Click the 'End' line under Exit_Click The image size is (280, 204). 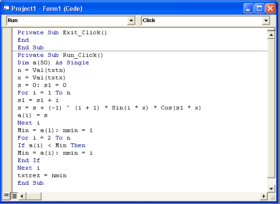[23, 40]
